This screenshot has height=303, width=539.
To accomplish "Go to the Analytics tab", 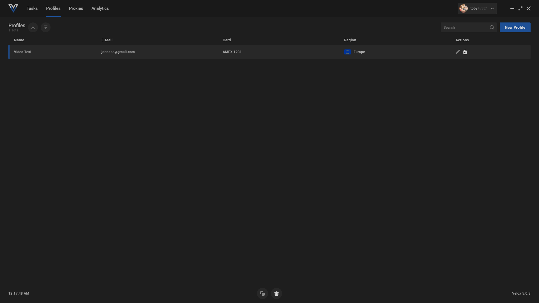I will tap(100, 8).
